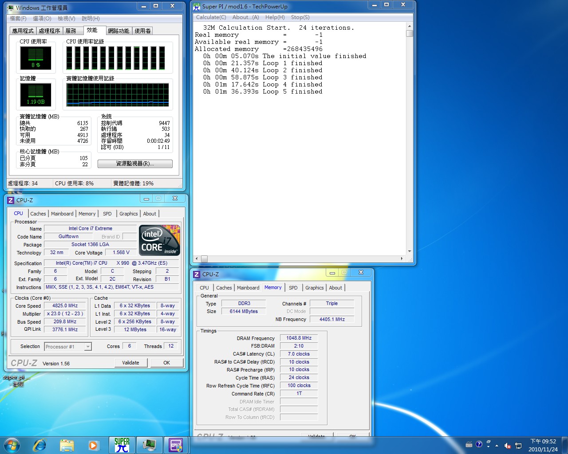Click Super PI vertical scrollbar up arrow
Image resolution: width=568 pixels, height=454 pixels.
click(x=410, y=27)
